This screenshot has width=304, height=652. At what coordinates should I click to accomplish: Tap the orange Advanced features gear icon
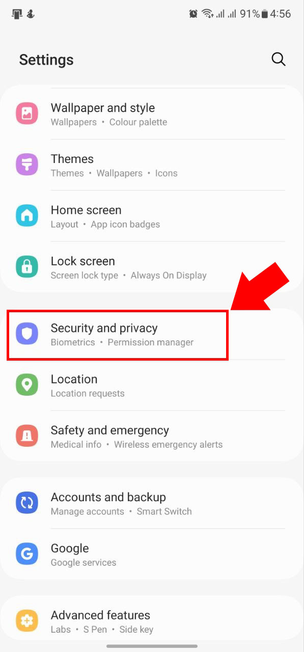[x=27, y=621]
